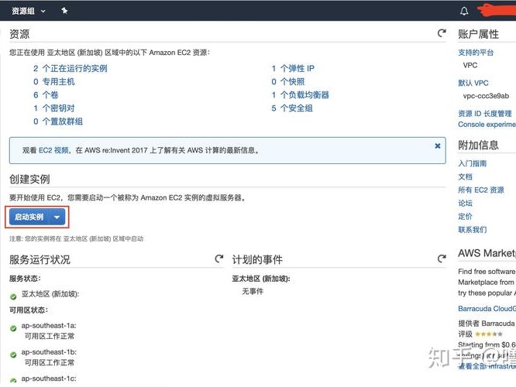
Task: Open the EC2 视频 link in banner
Action: click(53, 150)
